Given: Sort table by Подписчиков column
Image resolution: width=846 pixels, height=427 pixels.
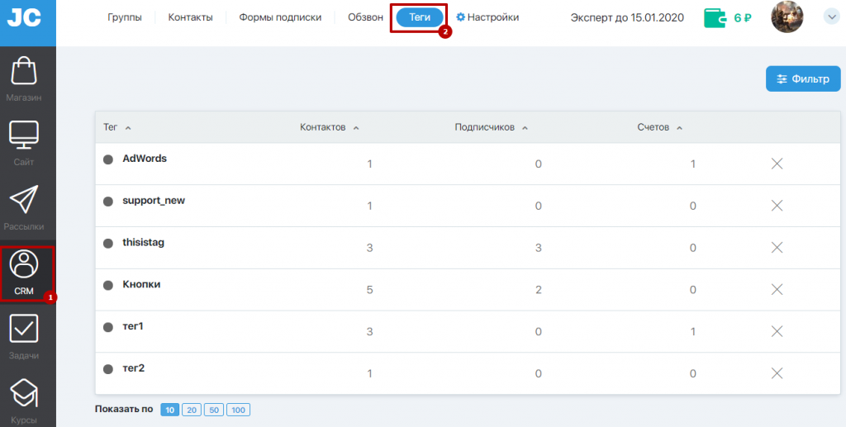Looking at the screenshot, I should tap(491, 127).
